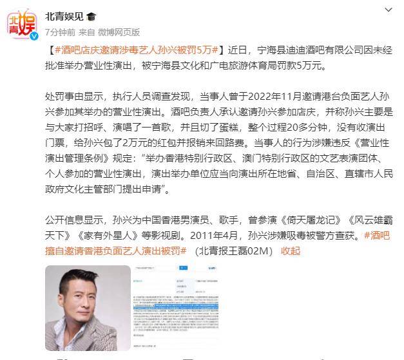Open hashtag #酒吧店庆邀请涉毒艺人孙兴被罚5万#
The image size is (404, 360).
(137, 50)
